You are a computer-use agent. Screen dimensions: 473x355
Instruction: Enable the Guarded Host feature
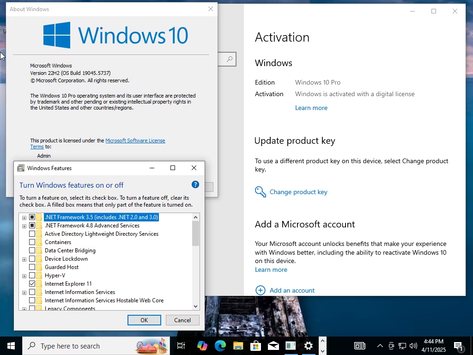[x=32, y=267]
